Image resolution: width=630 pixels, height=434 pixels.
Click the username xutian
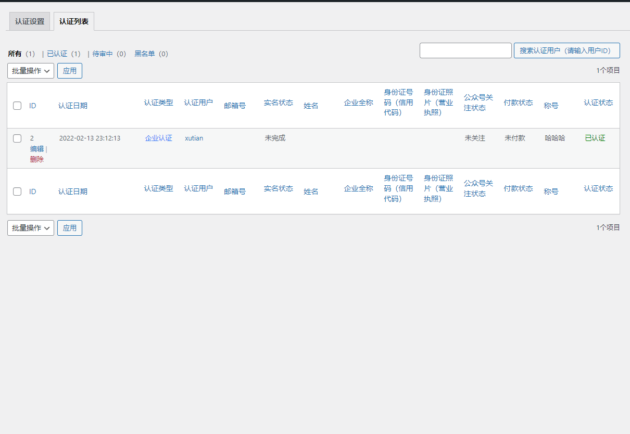(x=194, y=138)
